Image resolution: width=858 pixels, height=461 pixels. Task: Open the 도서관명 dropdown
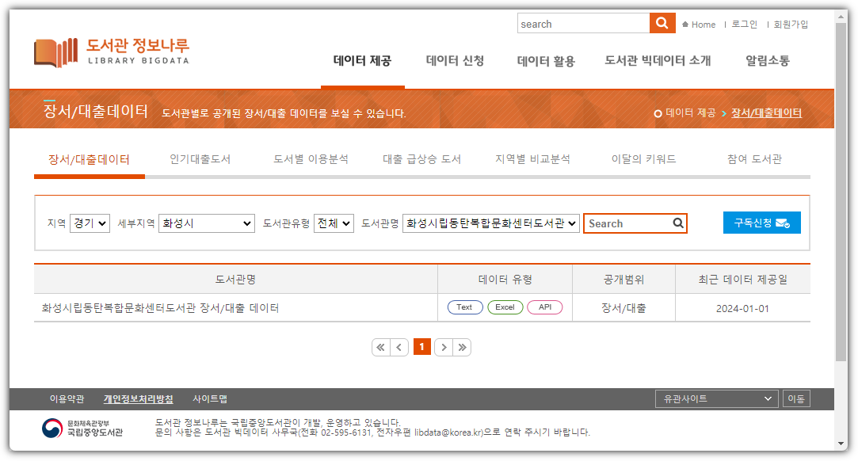[x=491, y=223]
